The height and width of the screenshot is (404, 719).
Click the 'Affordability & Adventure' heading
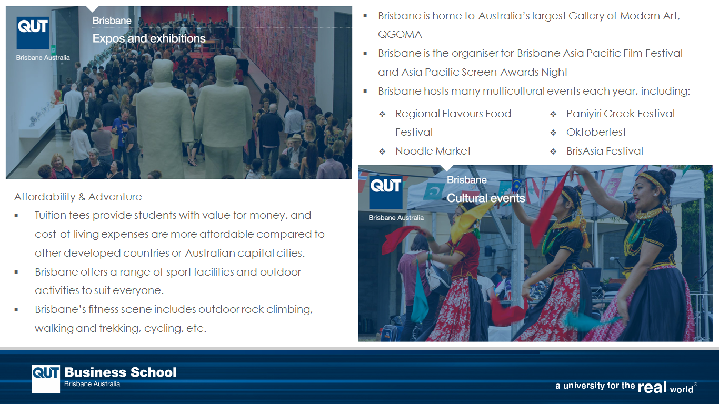click(78, 197)
